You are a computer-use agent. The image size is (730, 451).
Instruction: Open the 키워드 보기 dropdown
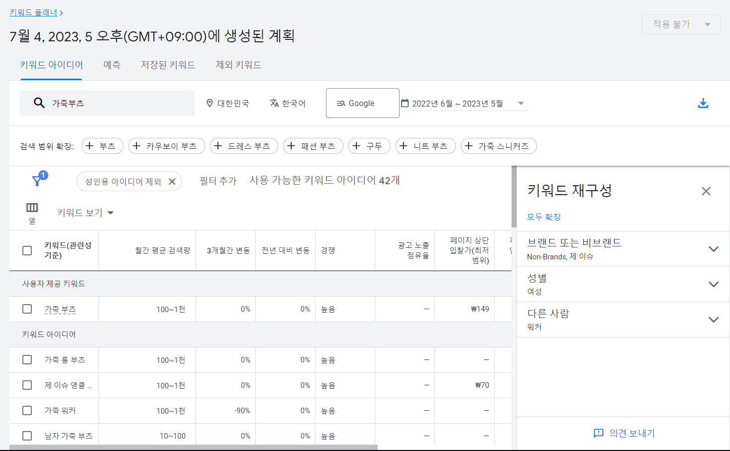coord(85,212)
